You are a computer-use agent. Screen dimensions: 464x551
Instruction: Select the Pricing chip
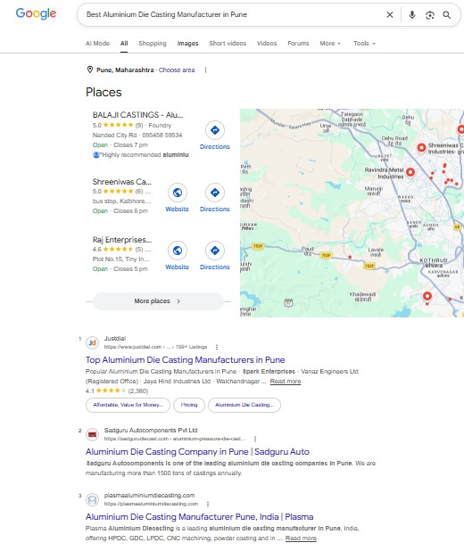[189, 405]
